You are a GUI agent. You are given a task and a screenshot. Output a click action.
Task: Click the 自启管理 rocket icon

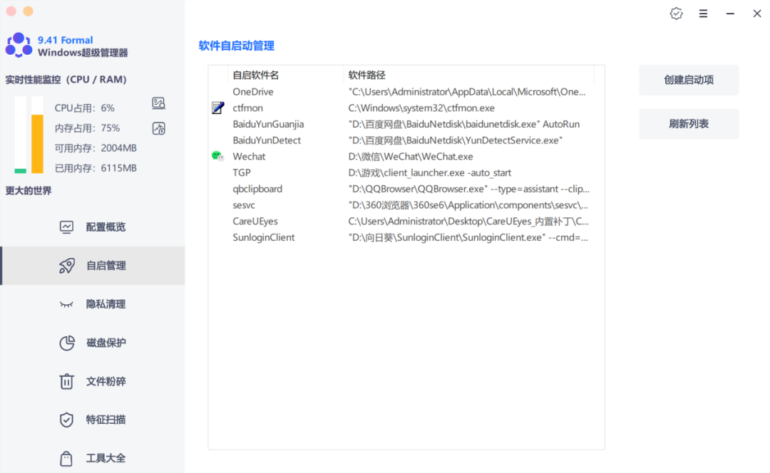point(67,266)
